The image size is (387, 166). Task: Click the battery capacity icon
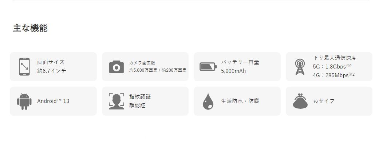[x=208, y=67]
